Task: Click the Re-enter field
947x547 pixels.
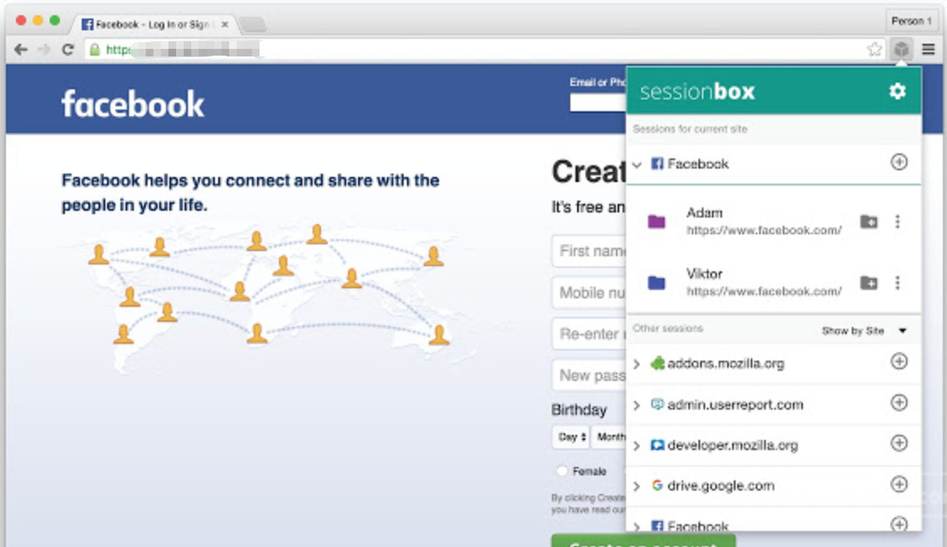Action: point(589,334)
